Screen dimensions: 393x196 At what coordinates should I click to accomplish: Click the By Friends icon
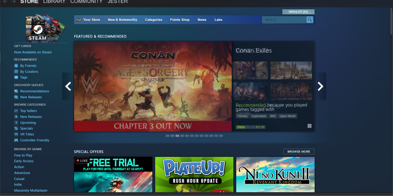click(x=16, y=66)
